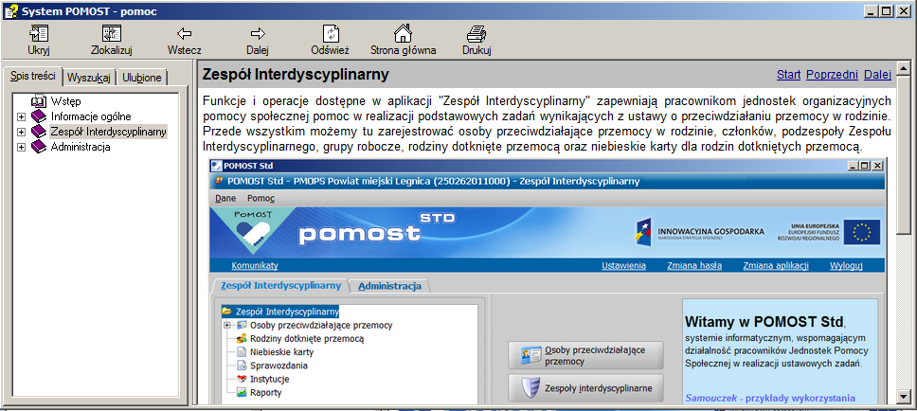The height and width of the screenshot is (411, 917).
Task: Click the Wyloguj link
Action: tap(846, 265)
